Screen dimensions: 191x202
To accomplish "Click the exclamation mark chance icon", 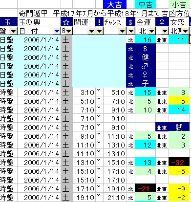I will pos(99,22).
